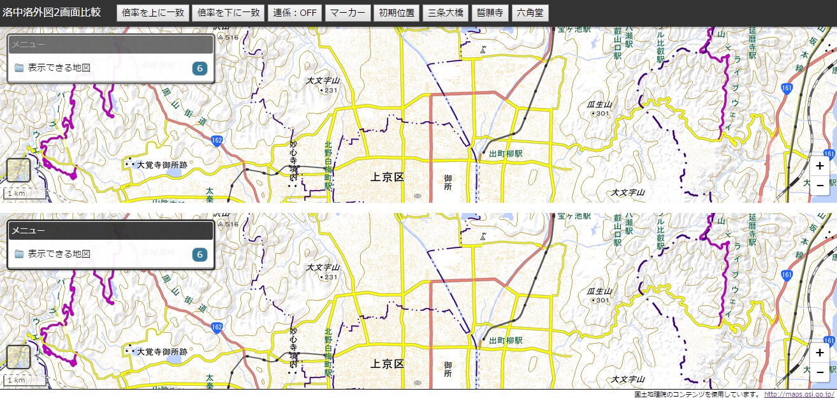Toggle the 連係：OFF link button
This screenshot has width=837, height=410.
[295, 13]
